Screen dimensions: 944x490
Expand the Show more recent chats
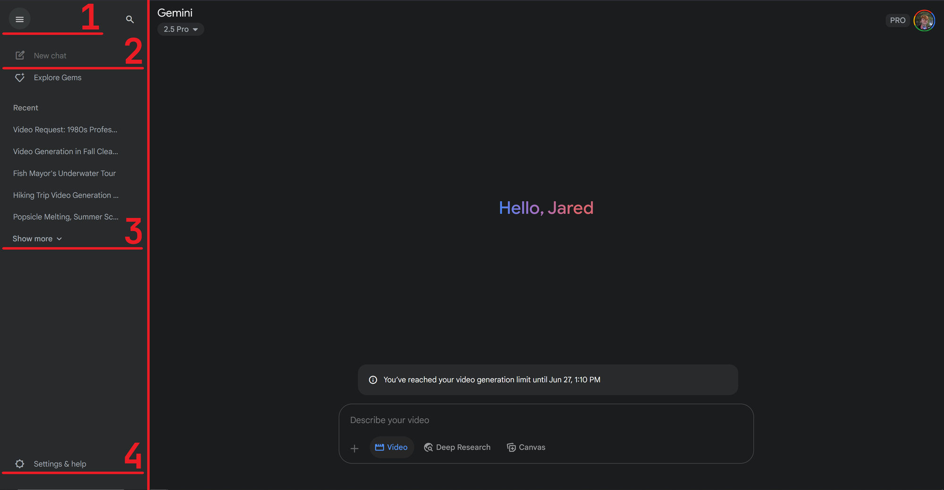tap(37, 239)
